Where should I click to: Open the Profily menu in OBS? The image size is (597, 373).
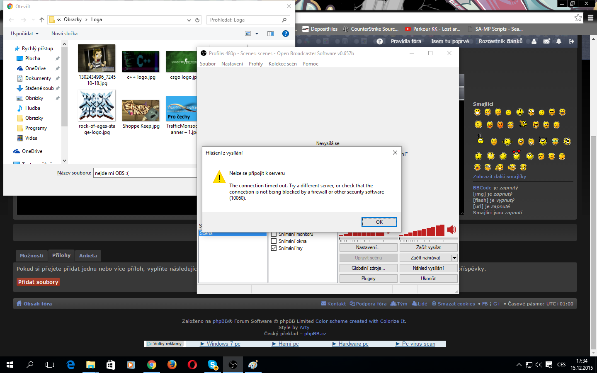[256, 64]
